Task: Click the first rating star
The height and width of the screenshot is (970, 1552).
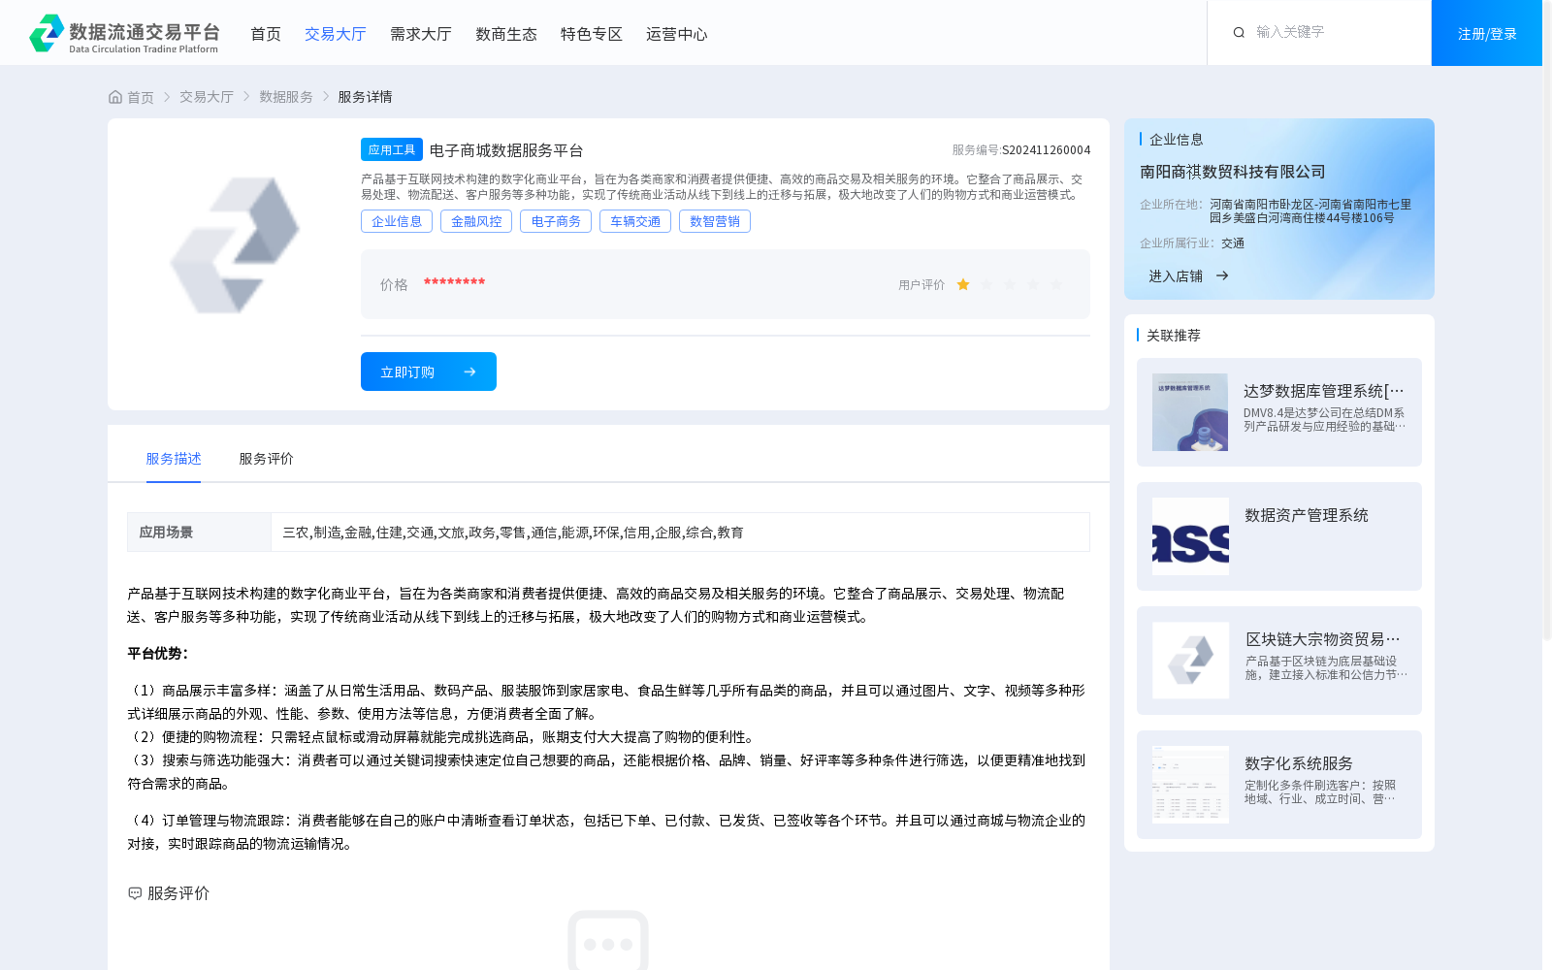Action: (963, 284)
